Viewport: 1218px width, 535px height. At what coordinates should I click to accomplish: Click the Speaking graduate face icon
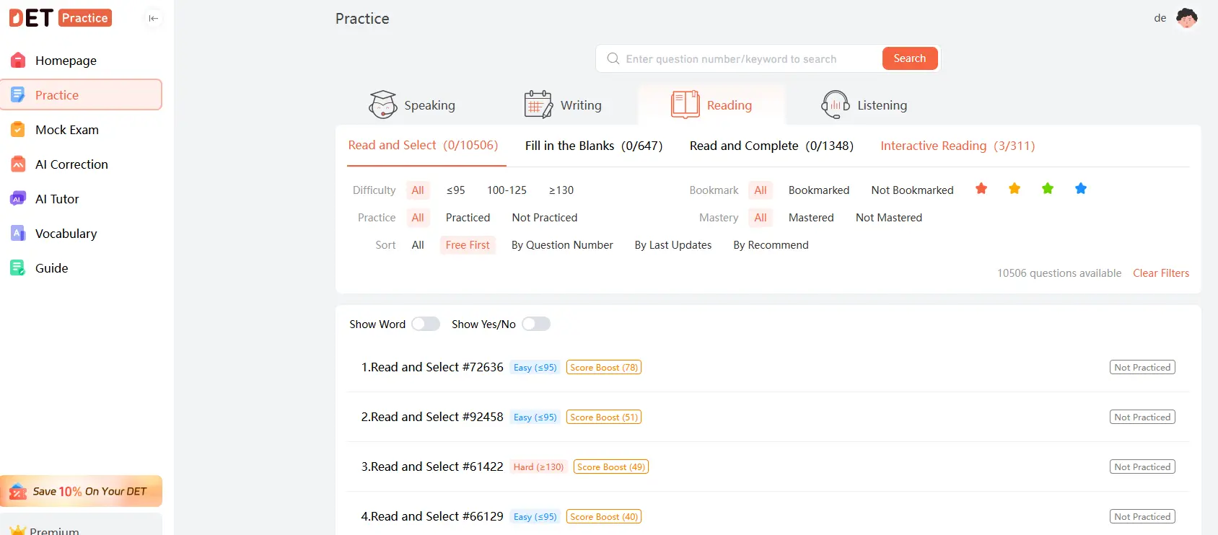point(382,105)
